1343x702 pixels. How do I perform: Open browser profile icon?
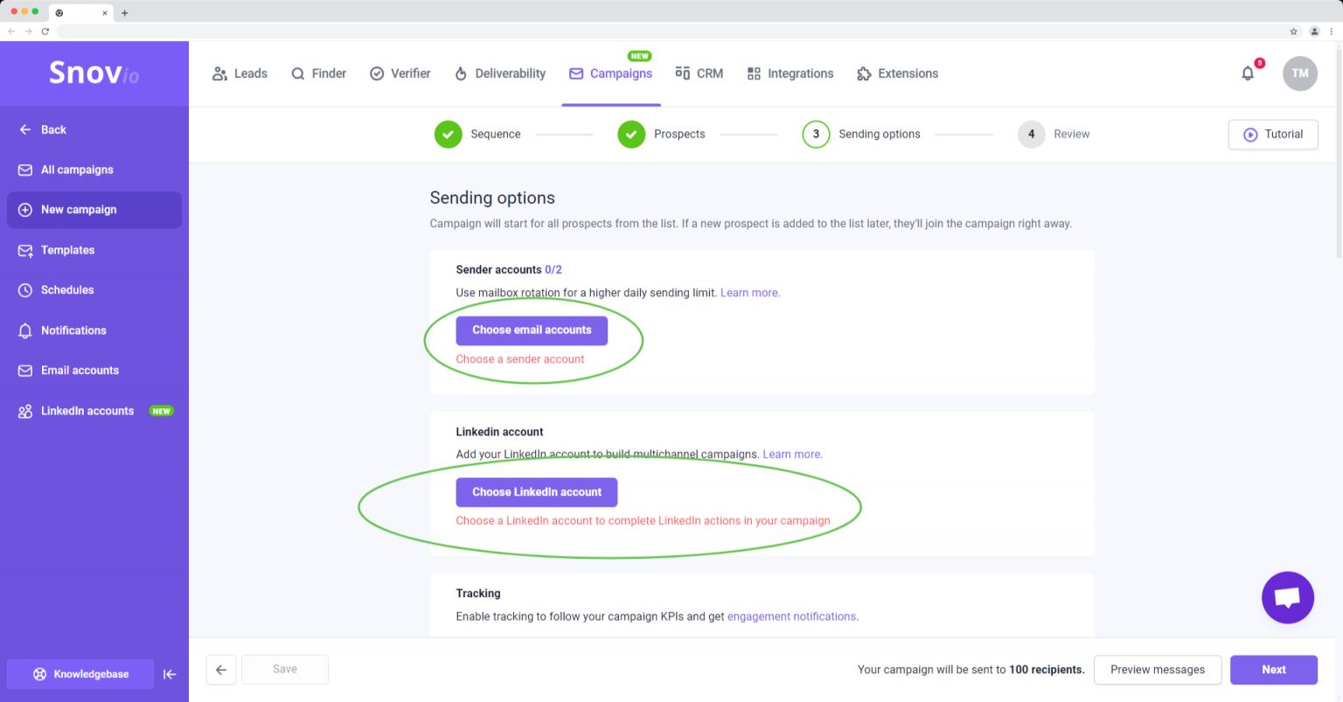tap(1314, 31)
